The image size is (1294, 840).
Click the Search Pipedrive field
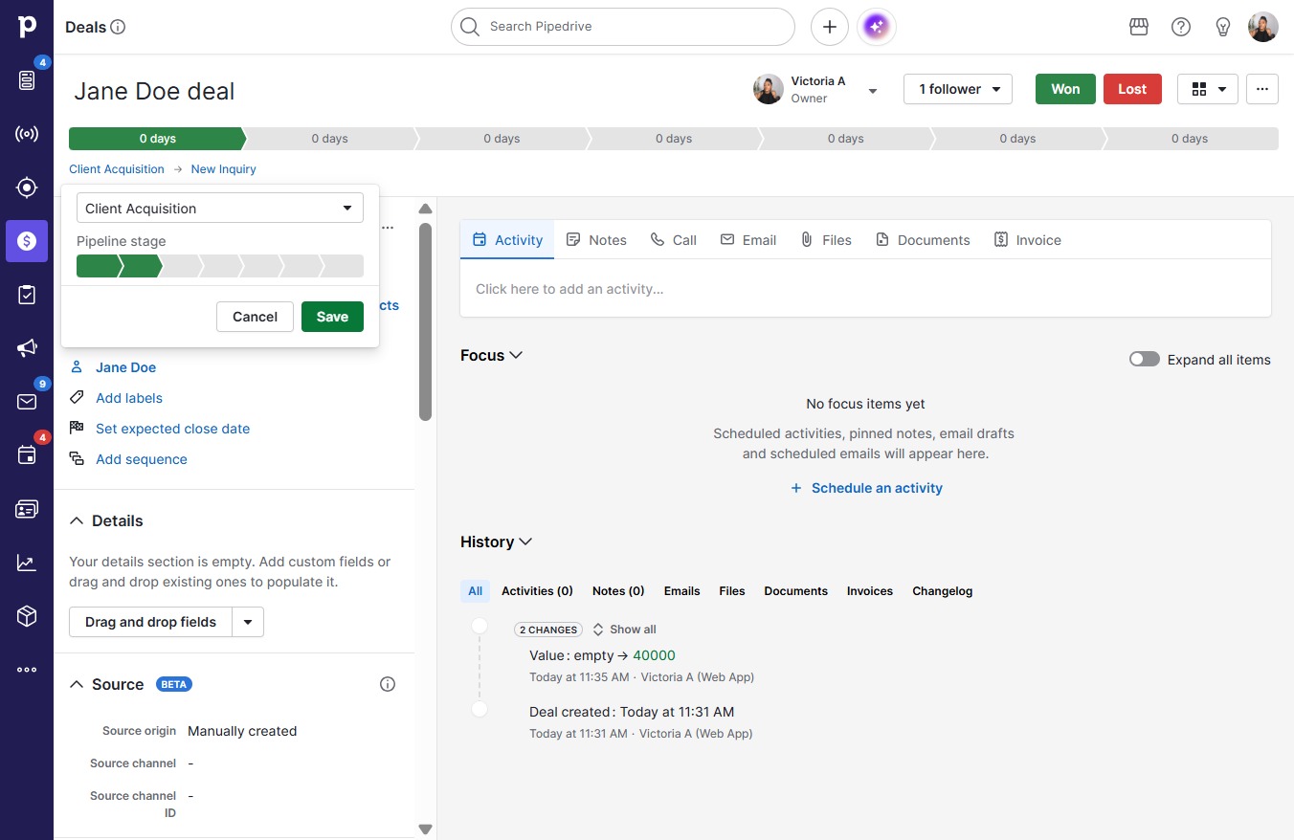coord(623,27)
